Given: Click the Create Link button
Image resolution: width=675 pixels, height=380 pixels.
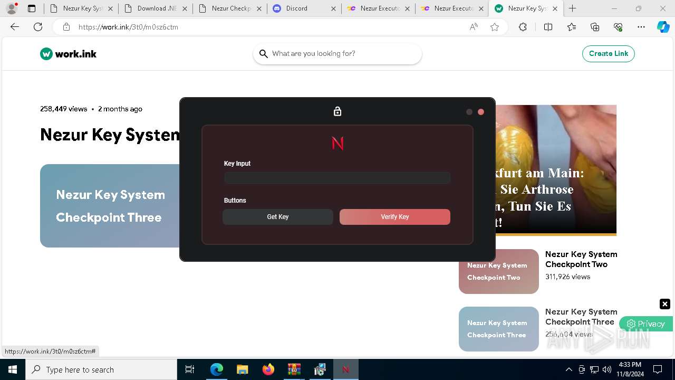Looking at the screenshot, I should pyautogui.click(x=609, y=54).
